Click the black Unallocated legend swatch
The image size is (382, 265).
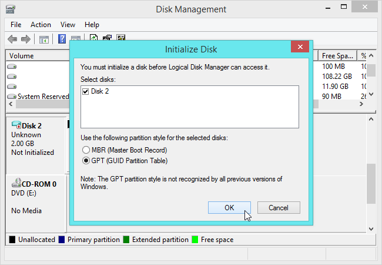[12, 240]
